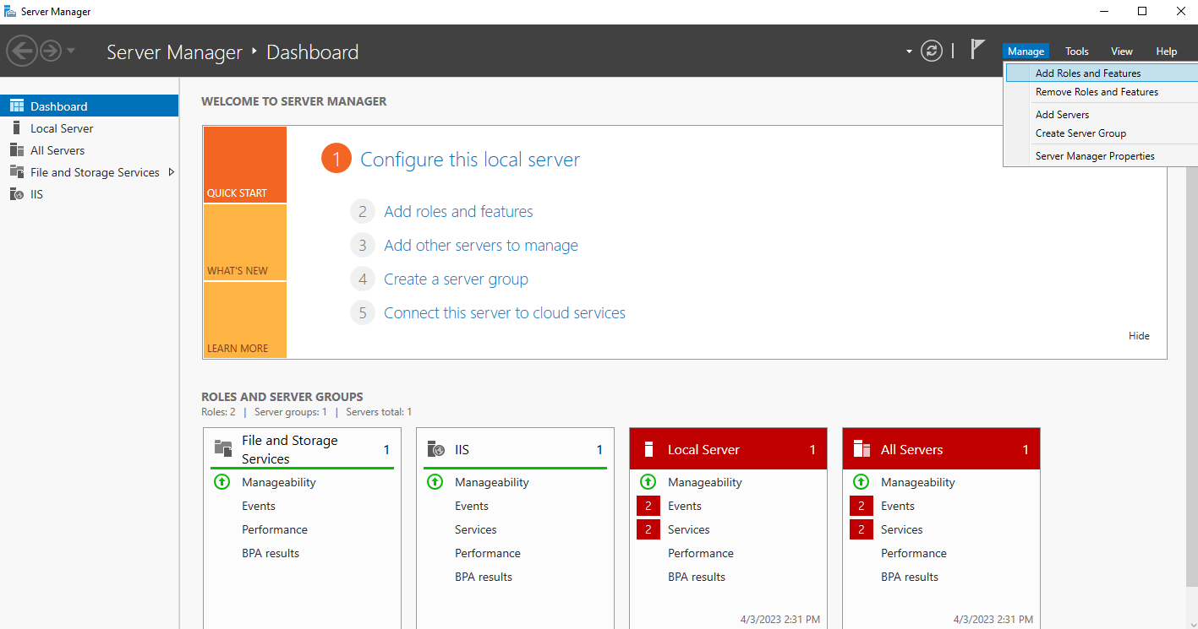Select Add Servers from Manage menu
Screen dimensions: 1198x629
click(1102, 115)
